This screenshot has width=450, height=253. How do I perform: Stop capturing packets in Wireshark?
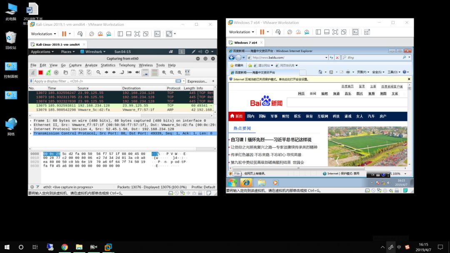click(x=40, y=72)
